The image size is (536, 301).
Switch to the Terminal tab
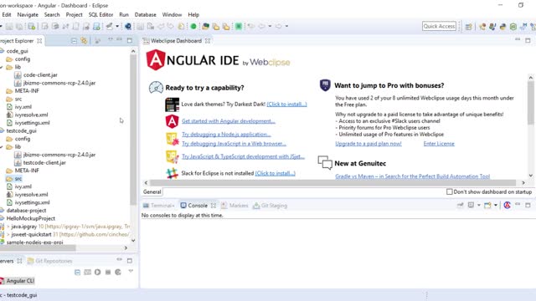pos(158,206)
